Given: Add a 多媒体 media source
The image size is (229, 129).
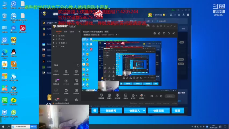Looking at the screenshot, I should click(125, 96).
